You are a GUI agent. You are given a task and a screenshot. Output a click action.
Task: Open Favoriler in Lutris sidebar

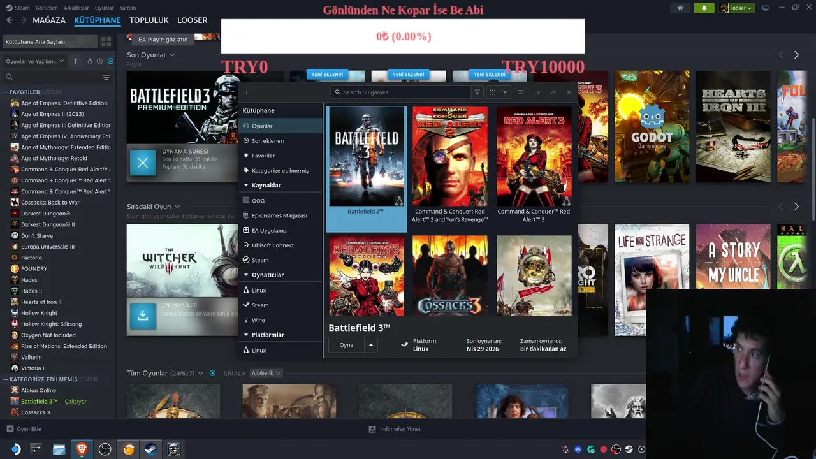tap(281, 156)
